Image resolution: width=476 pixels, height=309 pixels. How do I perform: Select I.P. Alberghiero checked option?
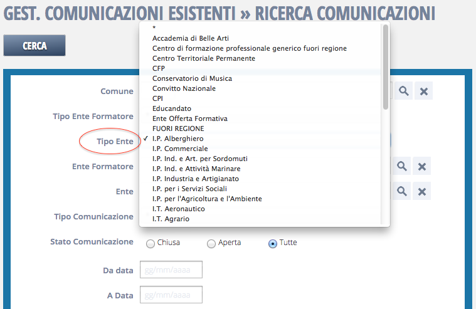[x=177, y=139]
